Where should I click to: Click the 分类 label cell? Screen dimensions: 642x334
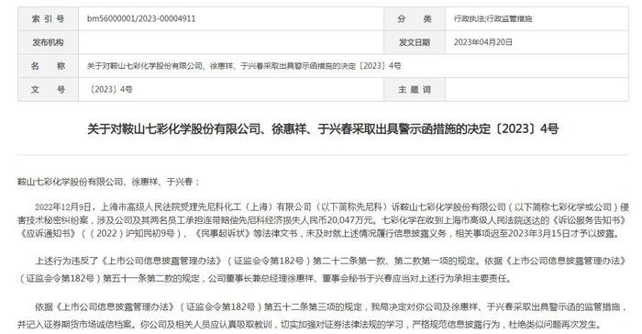coord(415,19)
